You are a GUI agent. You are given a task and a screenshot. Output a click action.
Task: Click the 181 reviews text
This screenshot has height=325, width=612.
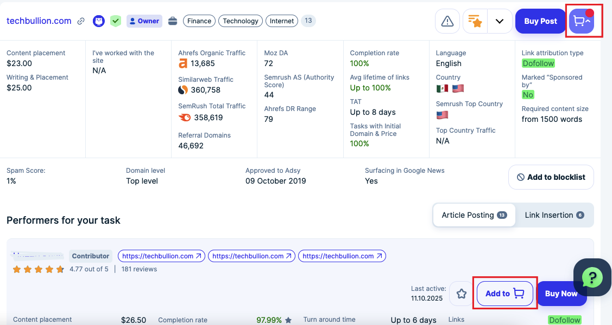pos(139,269)
